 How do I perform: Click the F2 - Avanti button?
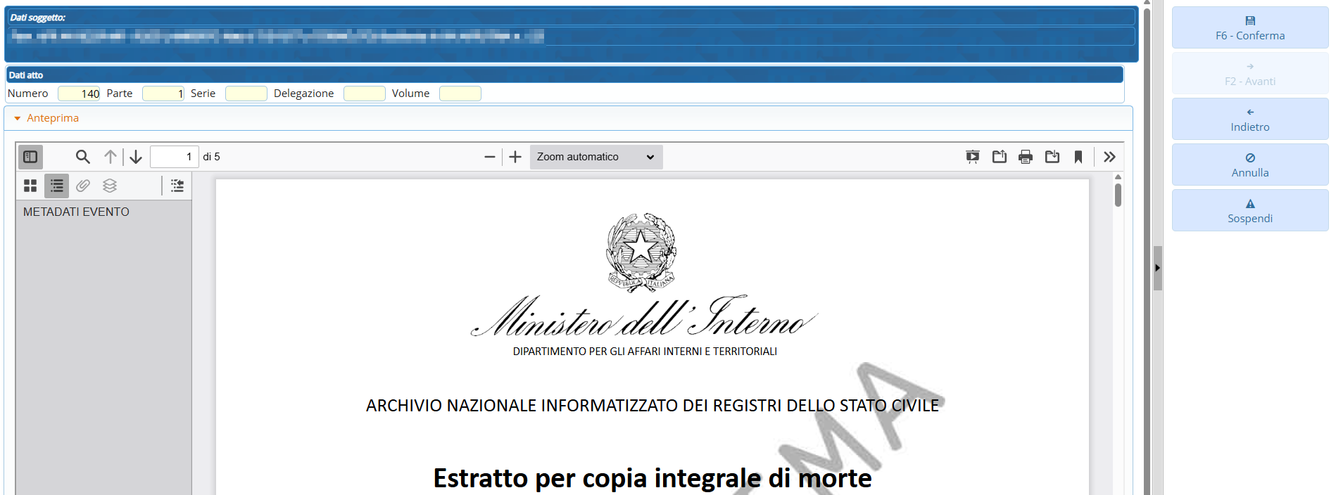tap(1250, 73)
